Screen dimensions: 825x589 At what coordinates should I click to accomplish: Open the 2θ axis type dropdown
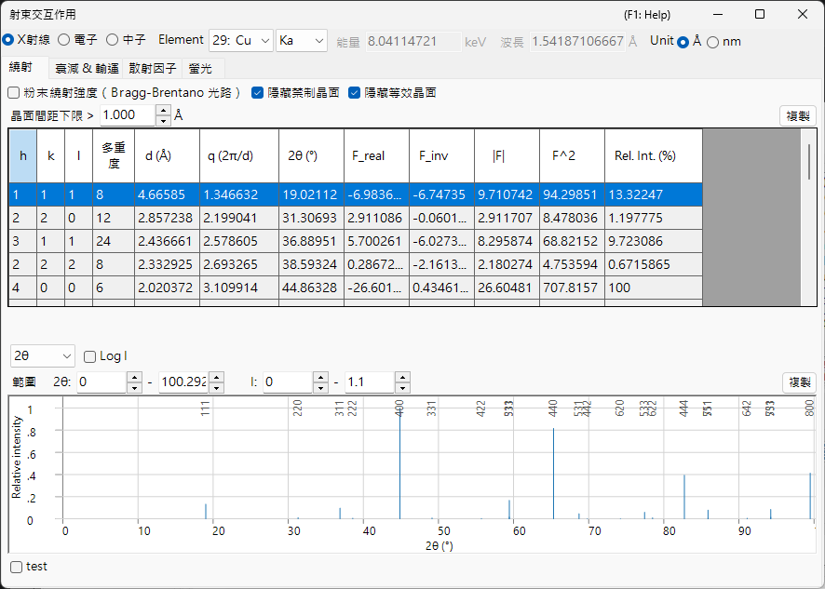43,356
